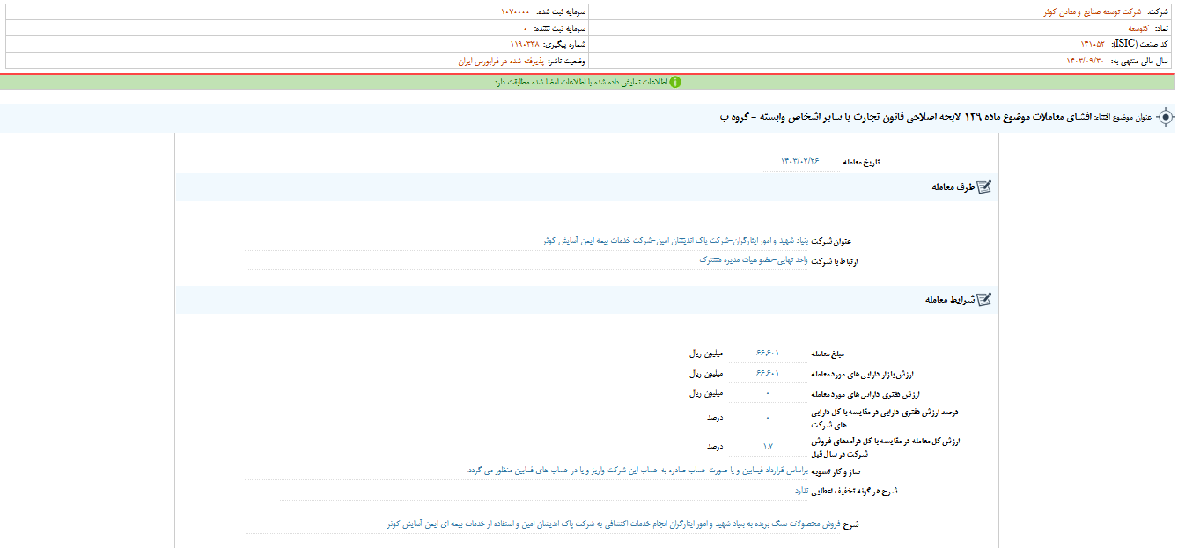Select the ارزش بازار دارایی value ۶۶,۶۰۱
The image size is (1178, 548).
[x=769, y=373]
